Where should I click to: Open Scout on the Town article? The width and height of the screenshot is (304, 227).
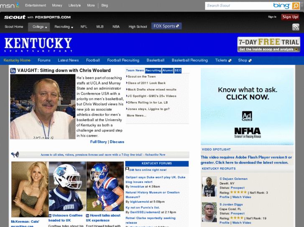pyautogui.click(x=141, y=77)
